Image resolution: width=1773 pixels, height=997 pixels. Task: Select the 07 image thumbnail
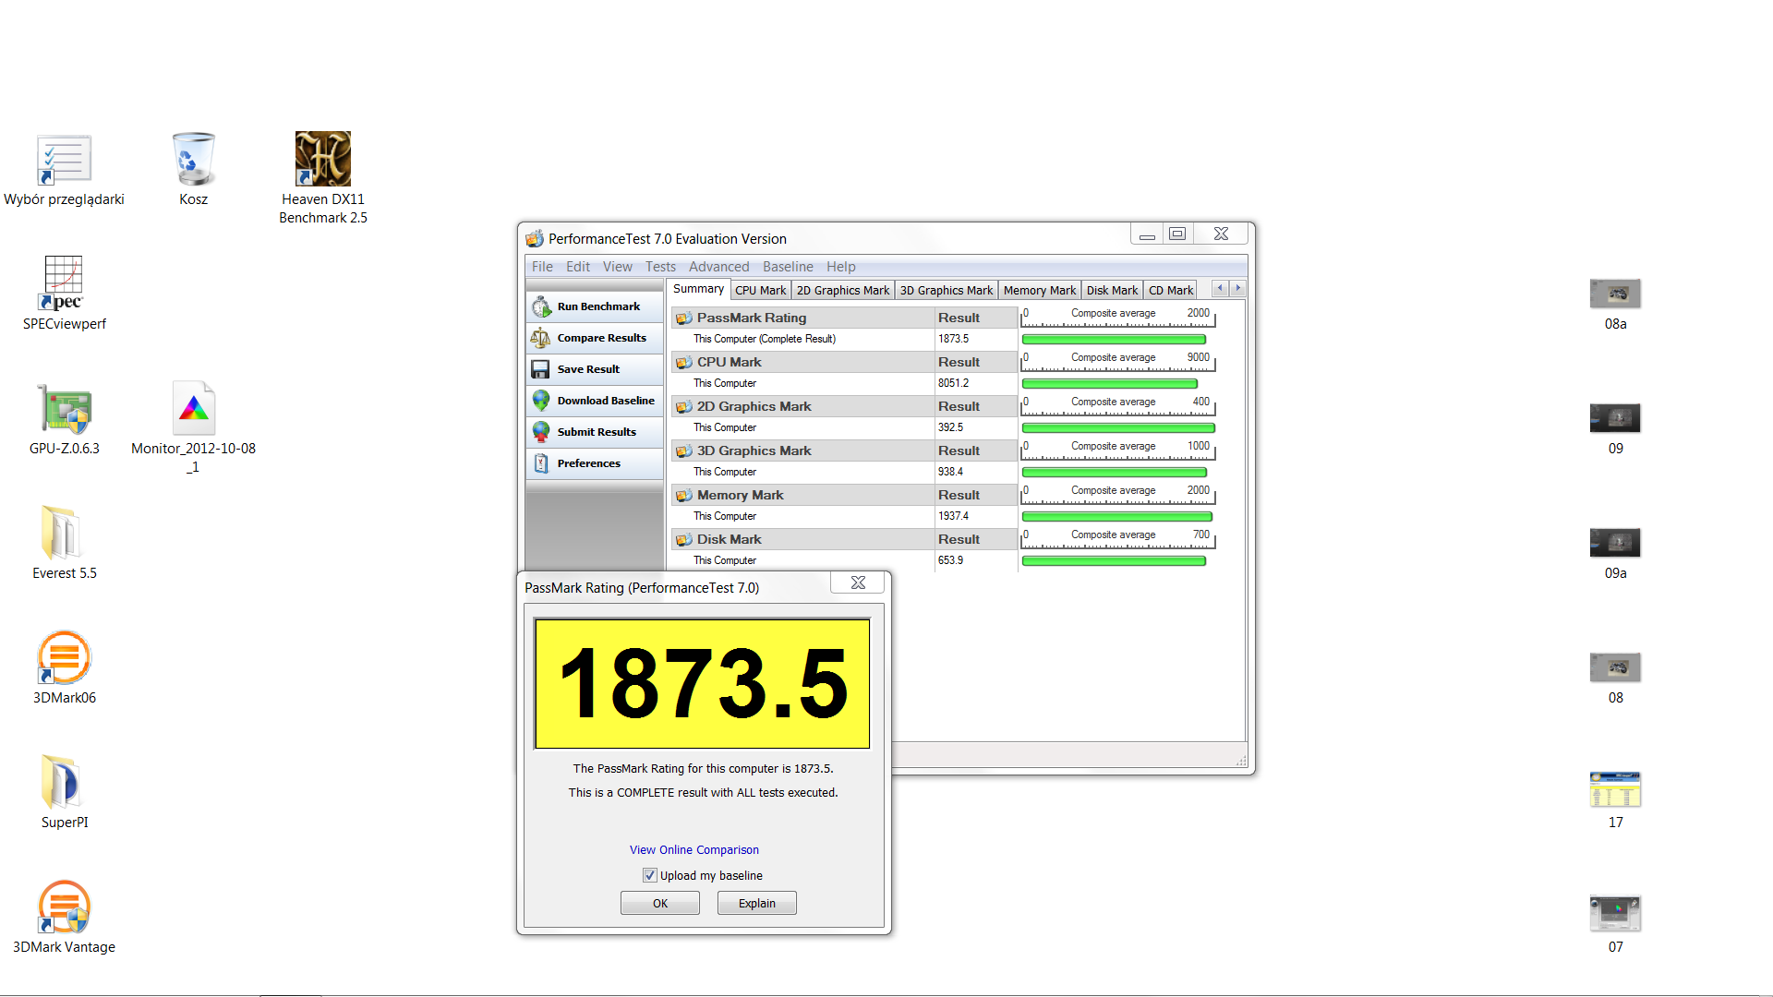(1615, 914)
